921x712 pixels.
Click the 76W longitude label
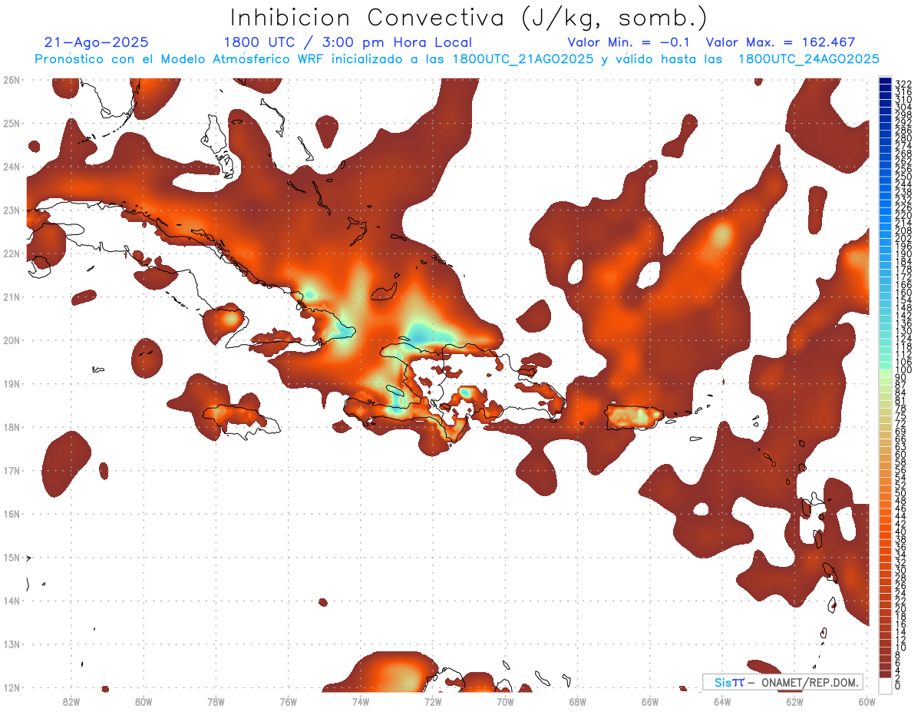[x=288, y=701]
